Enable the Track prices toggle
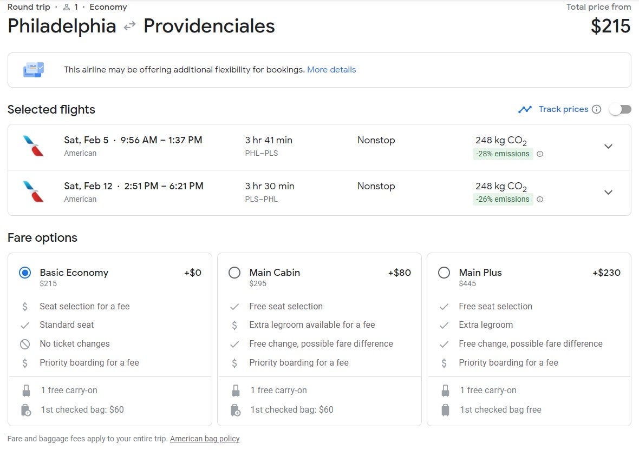 620,109
